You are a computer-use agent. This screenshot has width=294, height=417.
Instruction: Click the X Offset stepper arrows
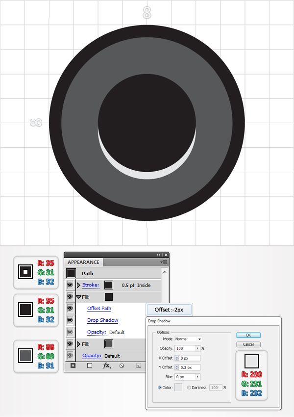(x=177, y=358)
